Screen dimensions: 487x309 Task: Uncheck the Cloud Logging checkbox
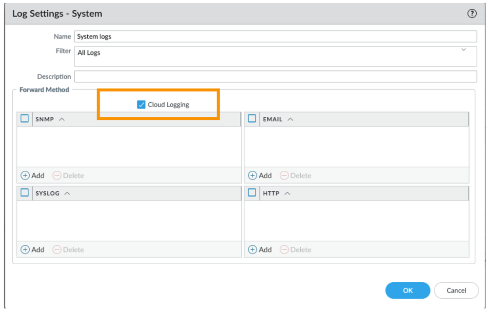coord(141,105)
